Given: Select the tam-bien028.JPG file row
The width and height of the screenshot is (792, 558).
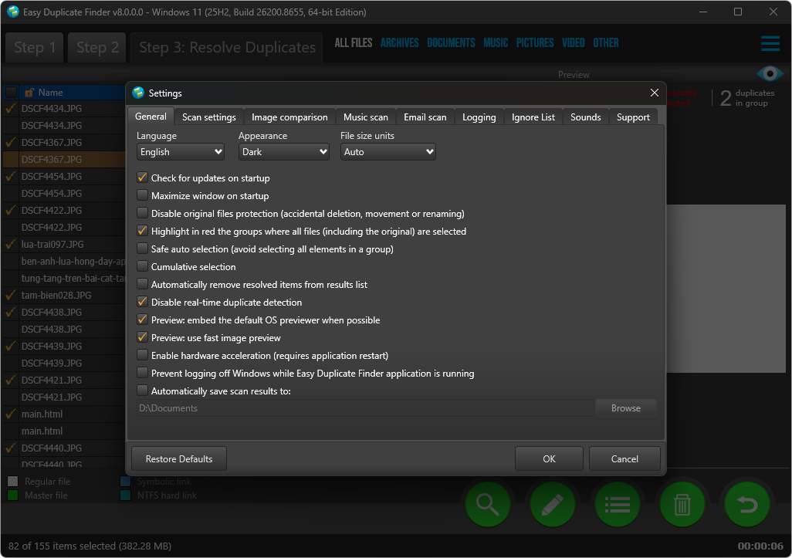Looking at the screenshot, I should pos(64,295).
